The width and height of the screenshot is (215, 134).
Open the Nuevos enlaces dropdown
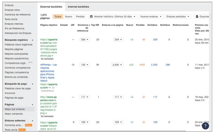click(151, 17)
